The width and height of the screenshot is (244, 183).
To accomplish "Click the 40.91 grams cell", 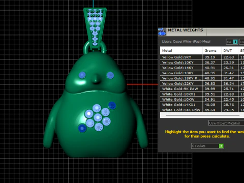I will coord(212,68).
